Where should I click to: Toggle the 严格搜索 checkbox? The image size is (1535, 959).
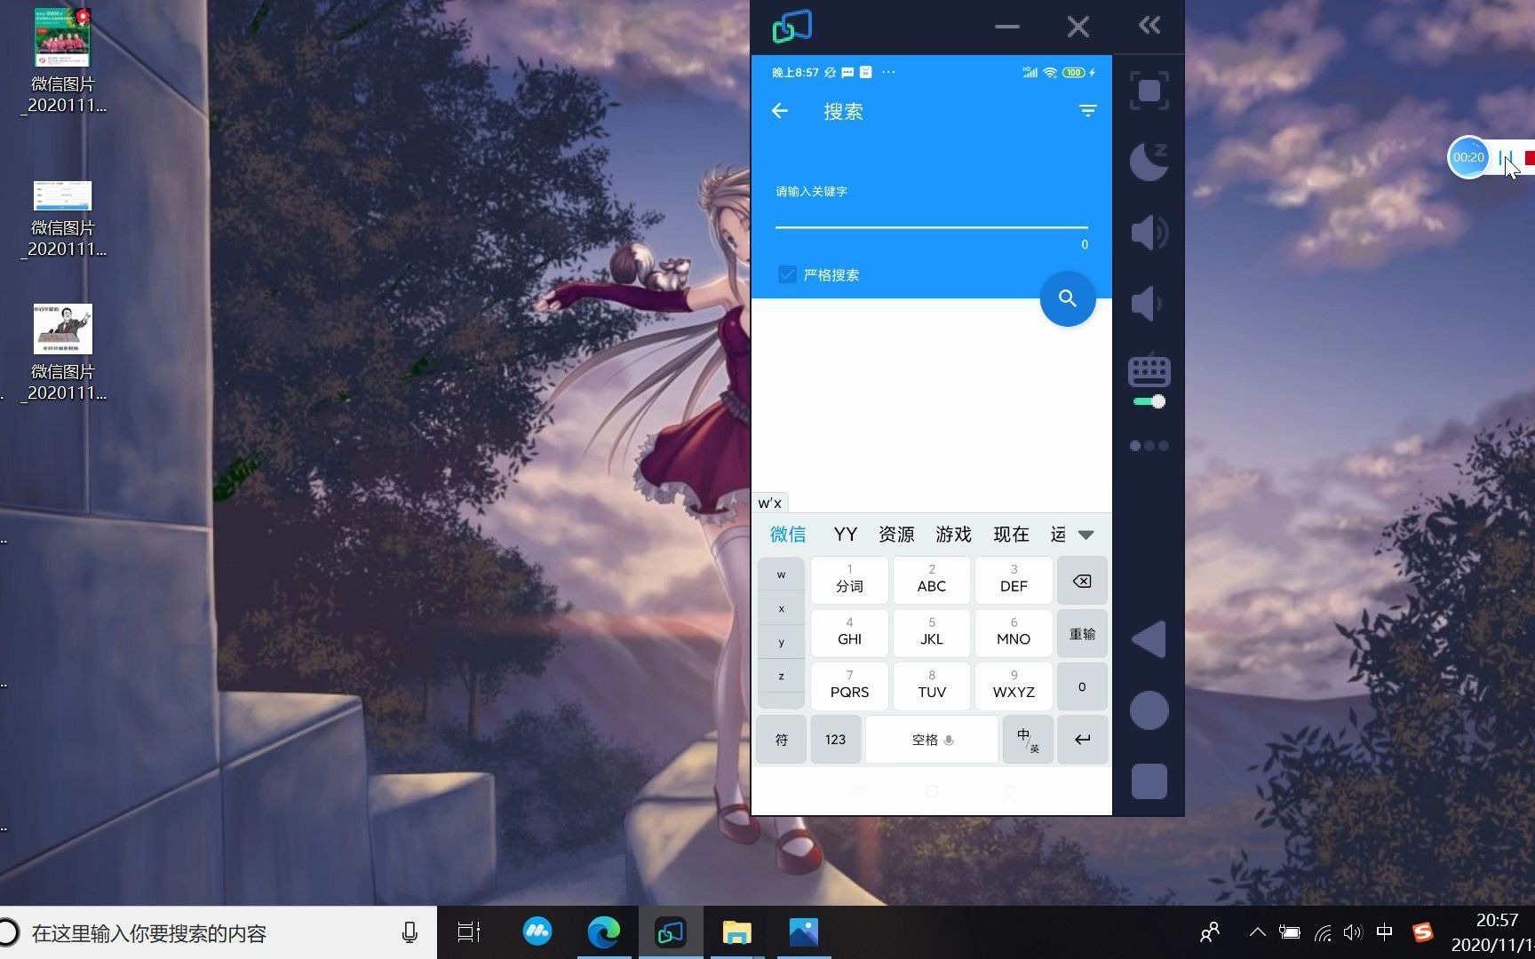787,274
